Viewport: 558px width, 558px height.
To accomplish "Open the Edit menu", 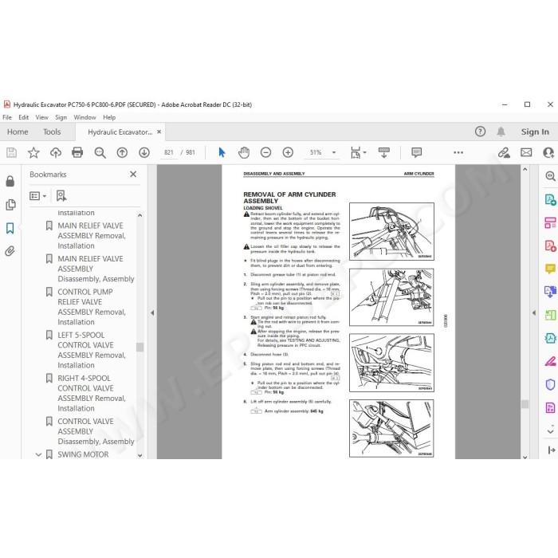I will point(23,117).
